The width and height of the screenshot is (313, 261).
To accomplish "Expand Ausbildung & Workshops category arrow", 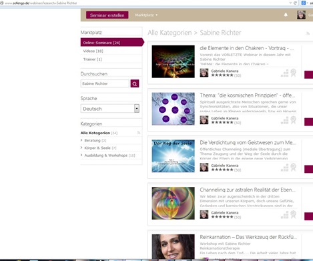I will pos(81,155).
